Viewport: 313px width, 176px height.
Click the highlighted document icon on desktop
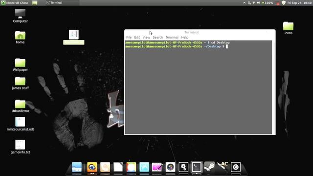tap(74, 37)
